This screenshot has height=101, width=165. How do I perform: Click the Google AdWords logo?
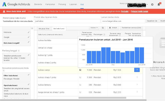click(x=16, y=4)
